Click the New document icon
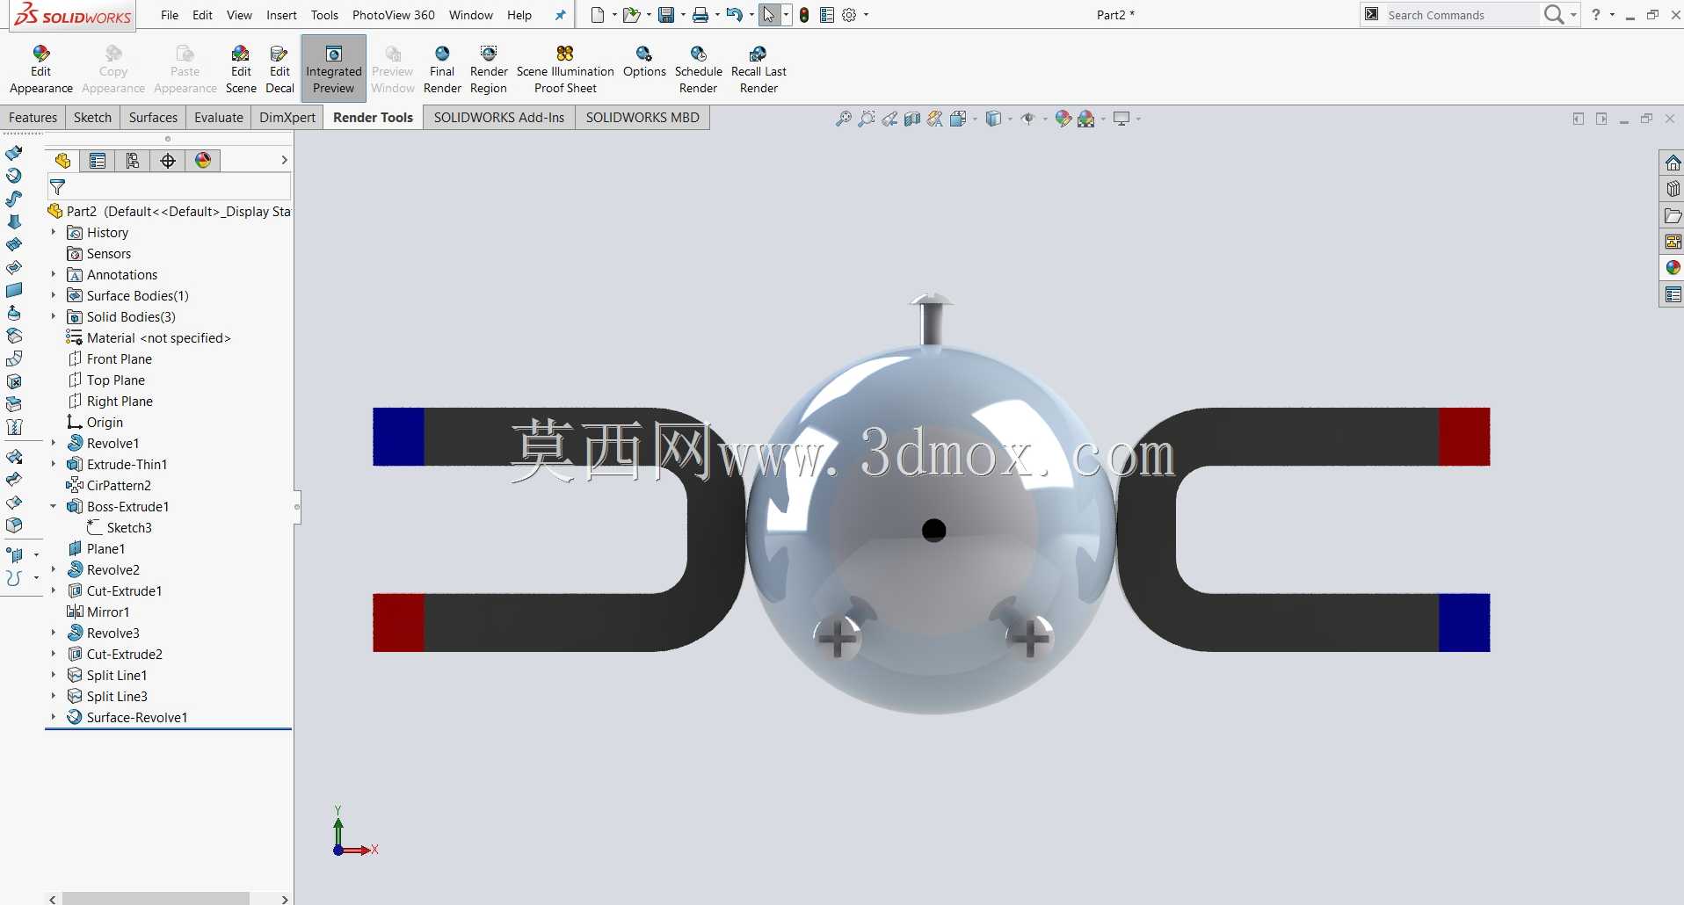 click(x=598, y=15)
